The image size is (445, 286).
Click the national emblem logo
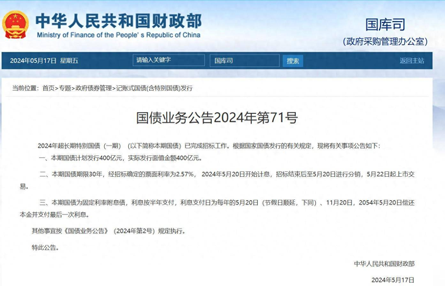(16, 24)
